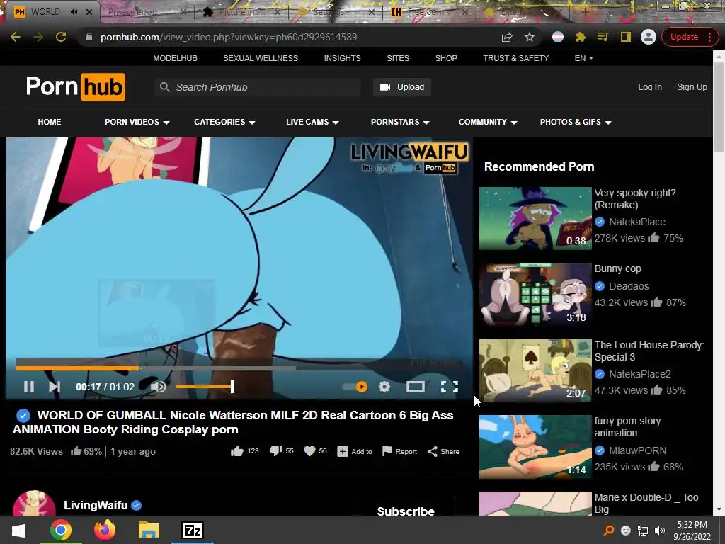Open the media control playlist icon in toolbar
This screenshot has height=544, width=725.
[603, 37]
